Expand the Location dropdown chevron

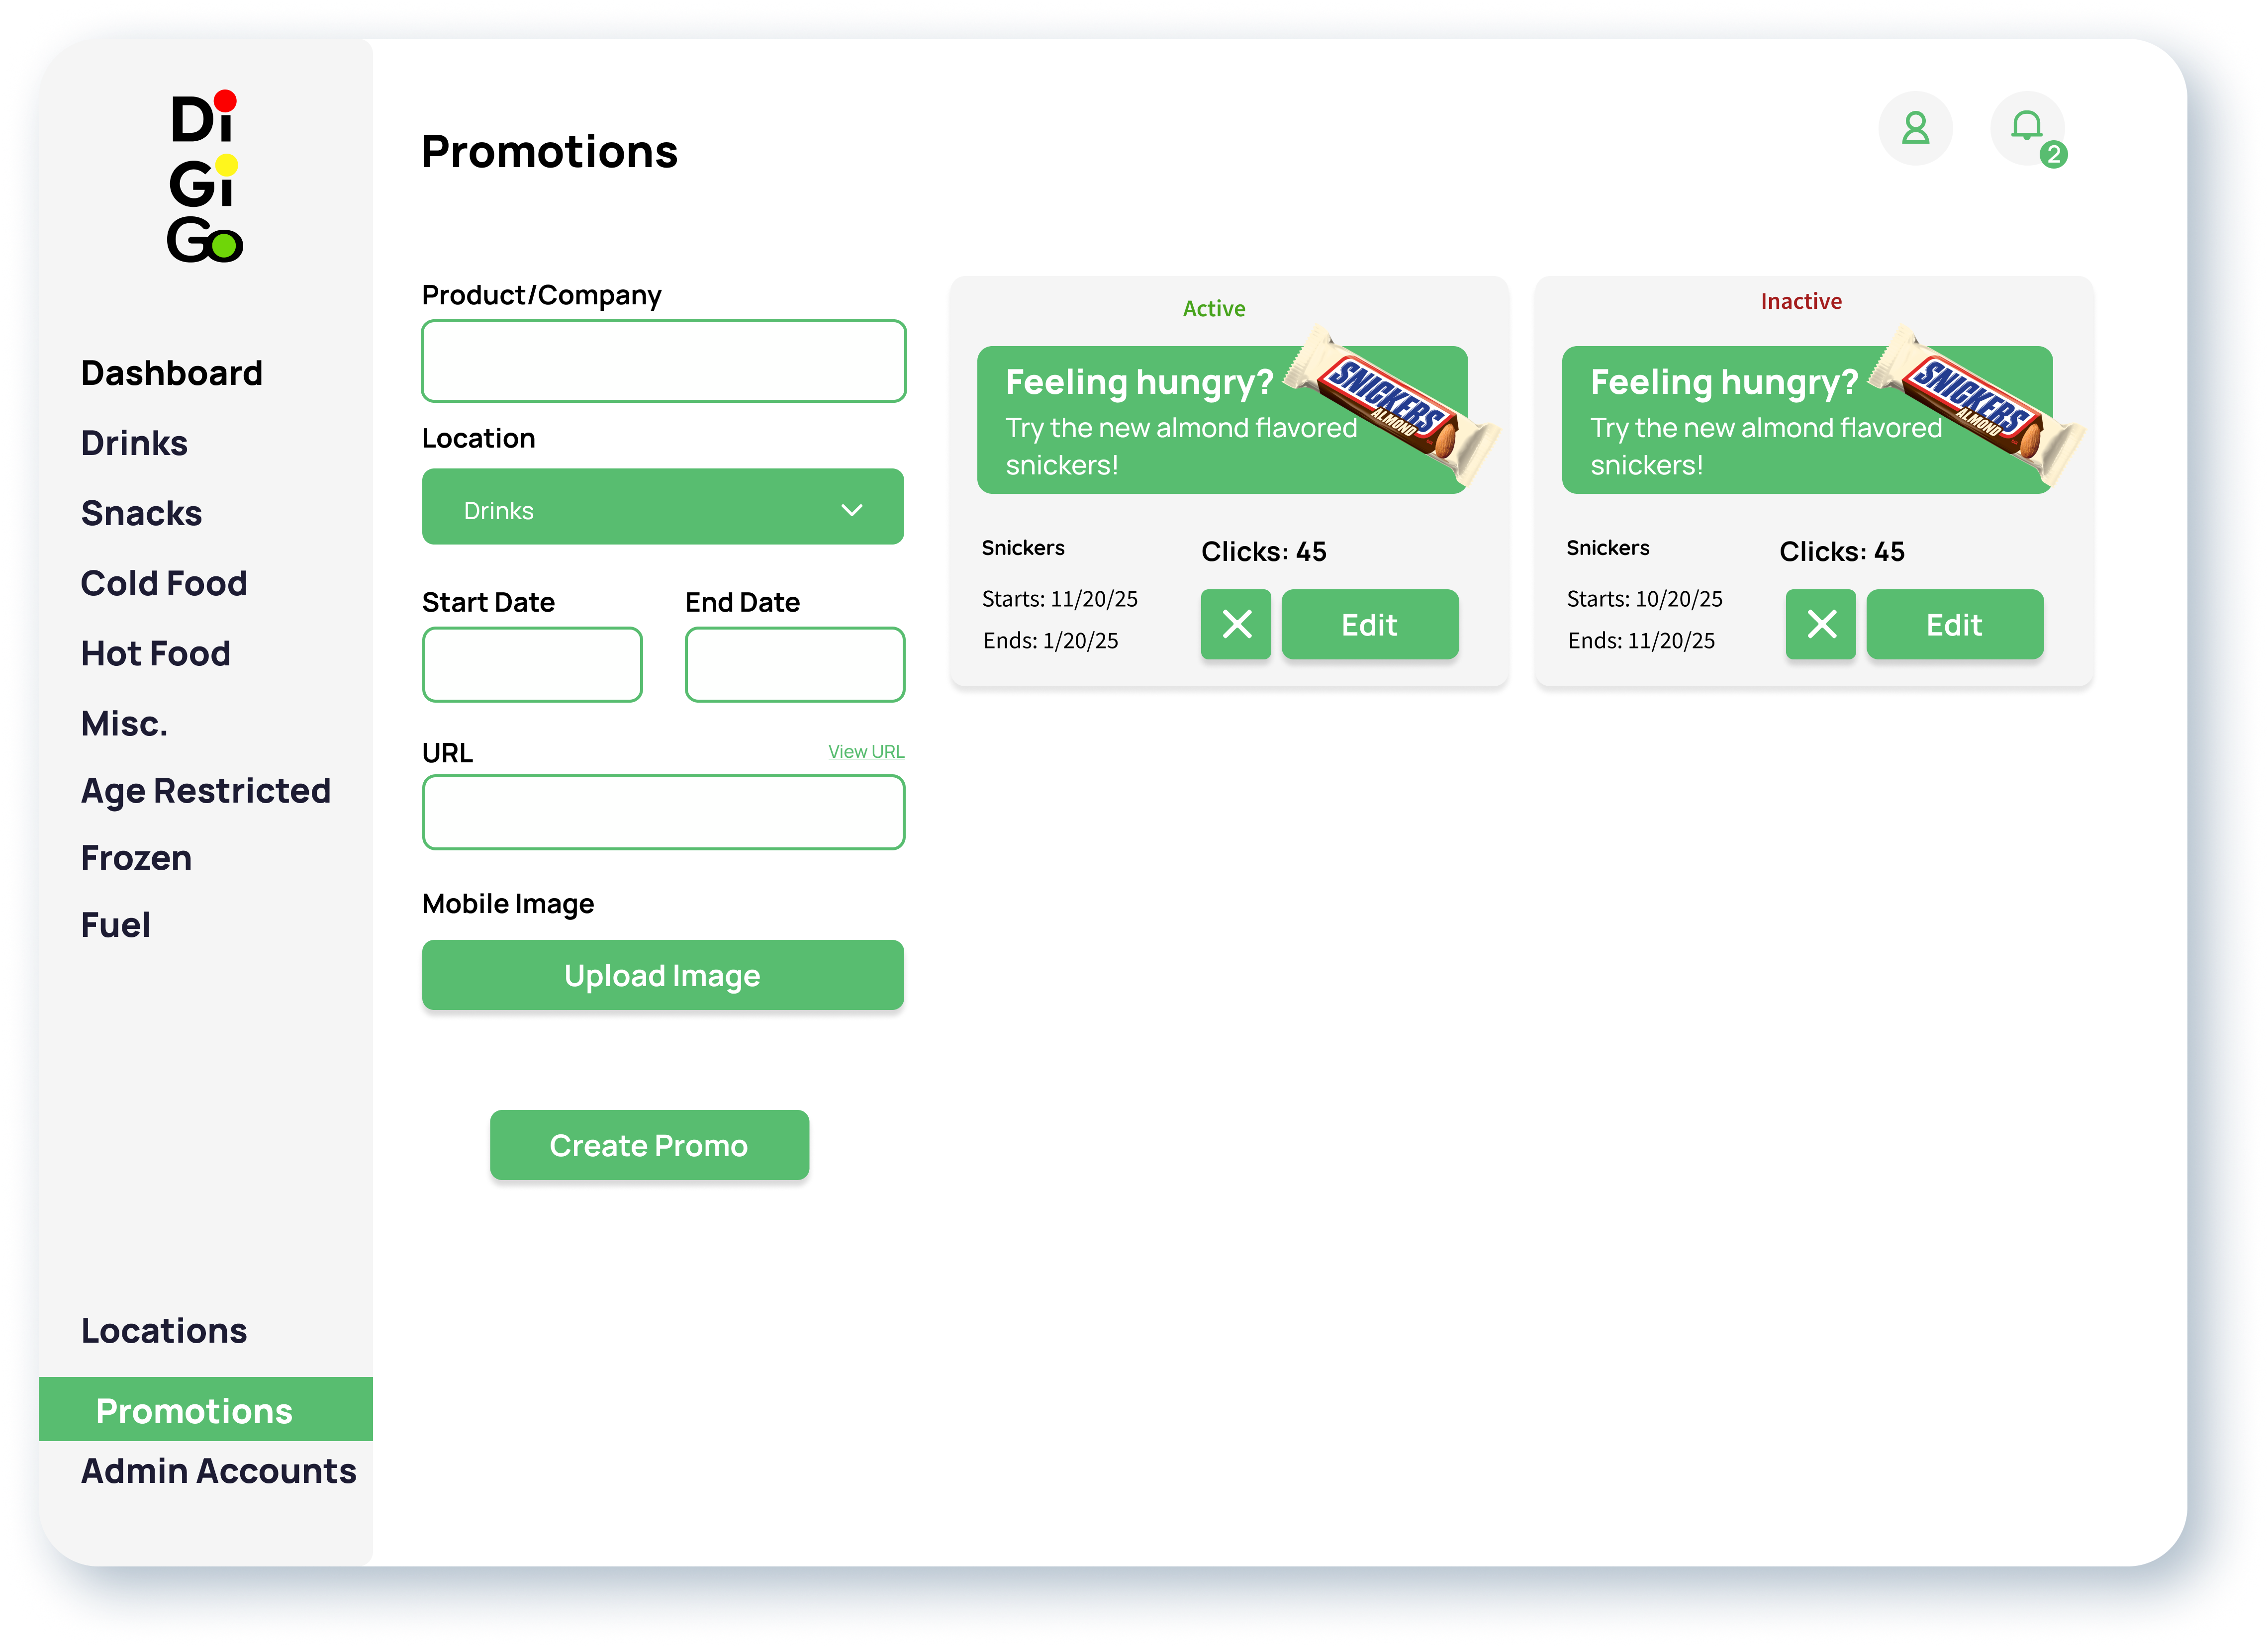coord(852,510)
